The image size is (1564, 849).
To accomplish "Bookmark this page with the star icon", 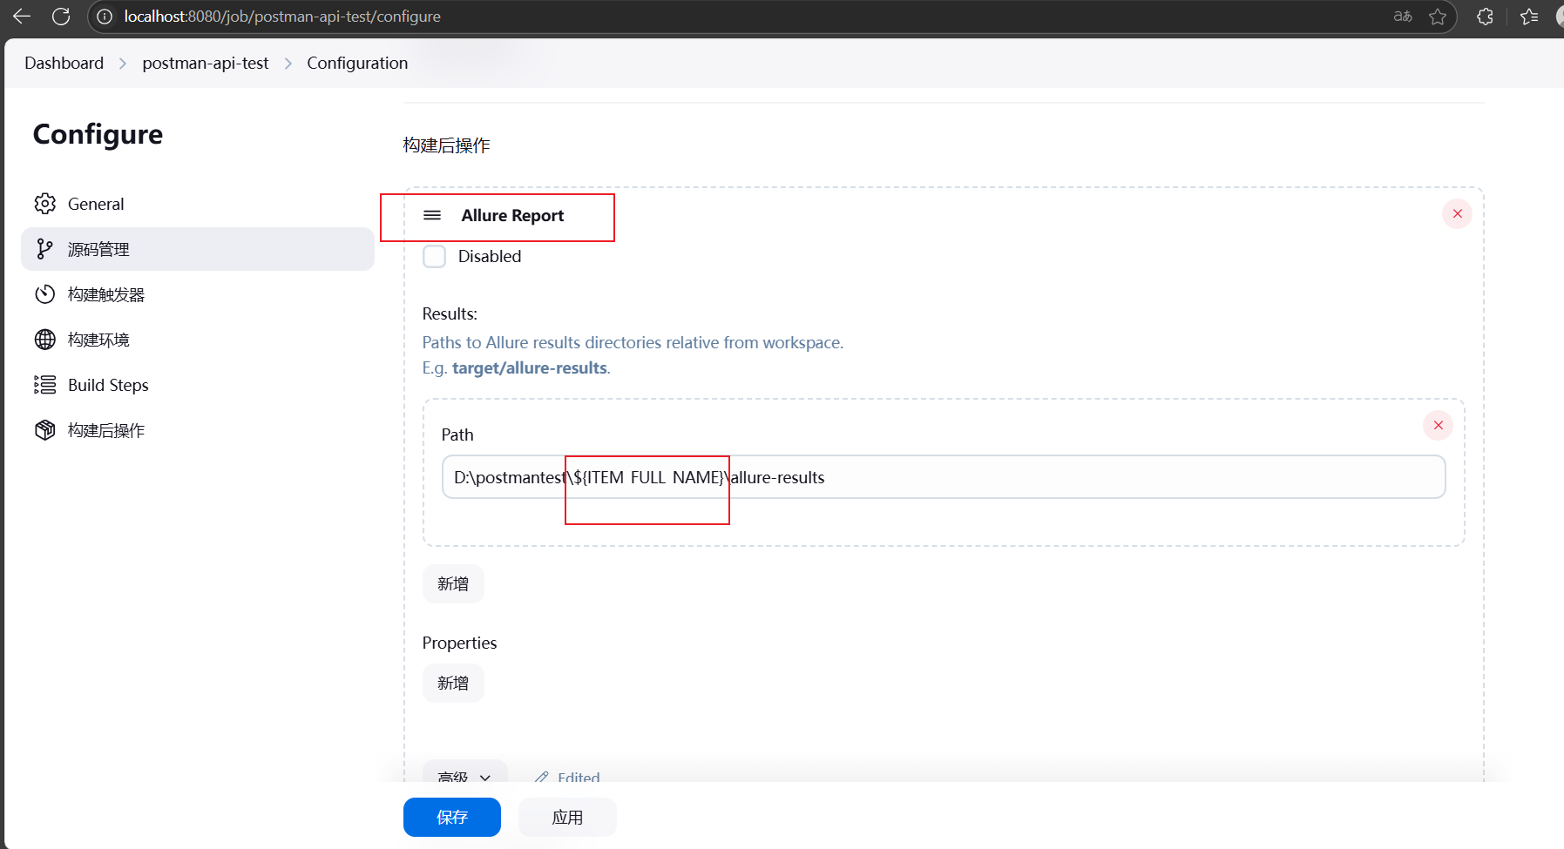I will pos(1438,17).
